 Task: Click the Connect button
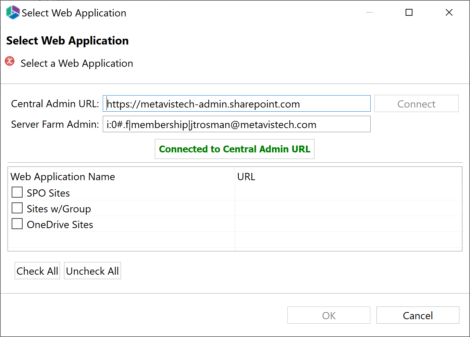(x=416, y=104)
